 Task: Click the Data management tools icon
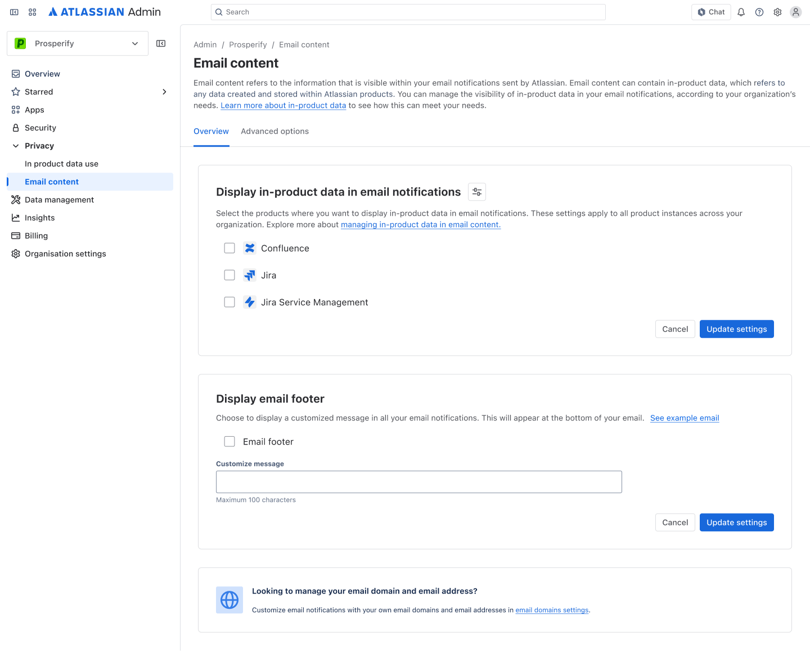(16, 200)
